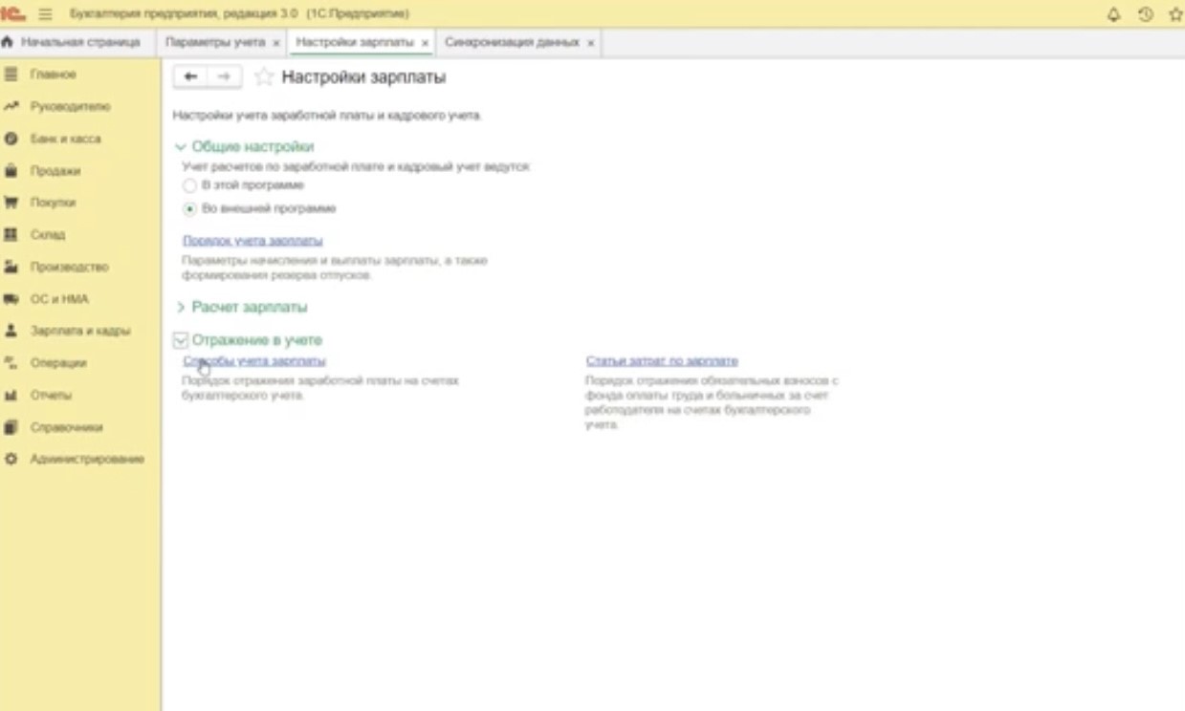Image resolution: width=1185 pixels, height=711 pixels.
Task: Open the Порядок учета зарплаты link
Action: pyautogui.click(x=252, y=241)
